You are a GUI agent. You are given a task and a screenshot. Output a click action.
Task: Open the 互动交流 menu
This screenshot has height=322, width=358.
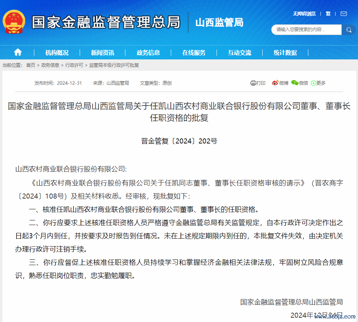tap(239, 53)
